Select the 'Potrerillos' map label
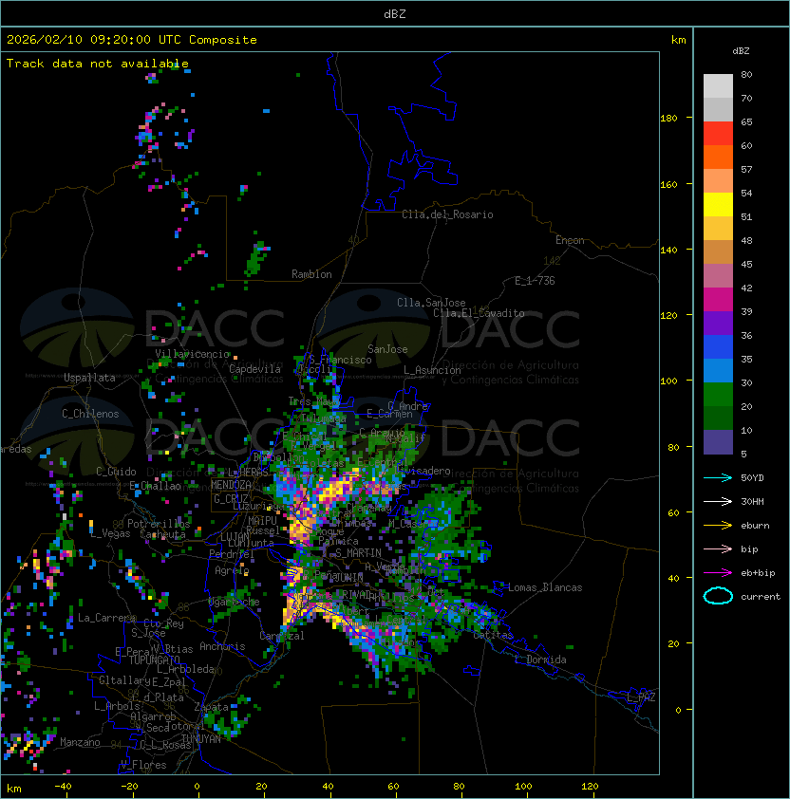This screenshot has width=790, height=799. 159,524
